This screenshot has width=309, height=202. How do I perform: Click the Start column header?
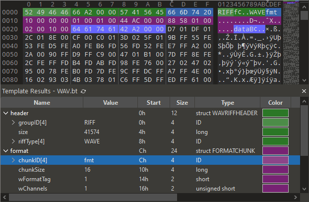[154, 103]
